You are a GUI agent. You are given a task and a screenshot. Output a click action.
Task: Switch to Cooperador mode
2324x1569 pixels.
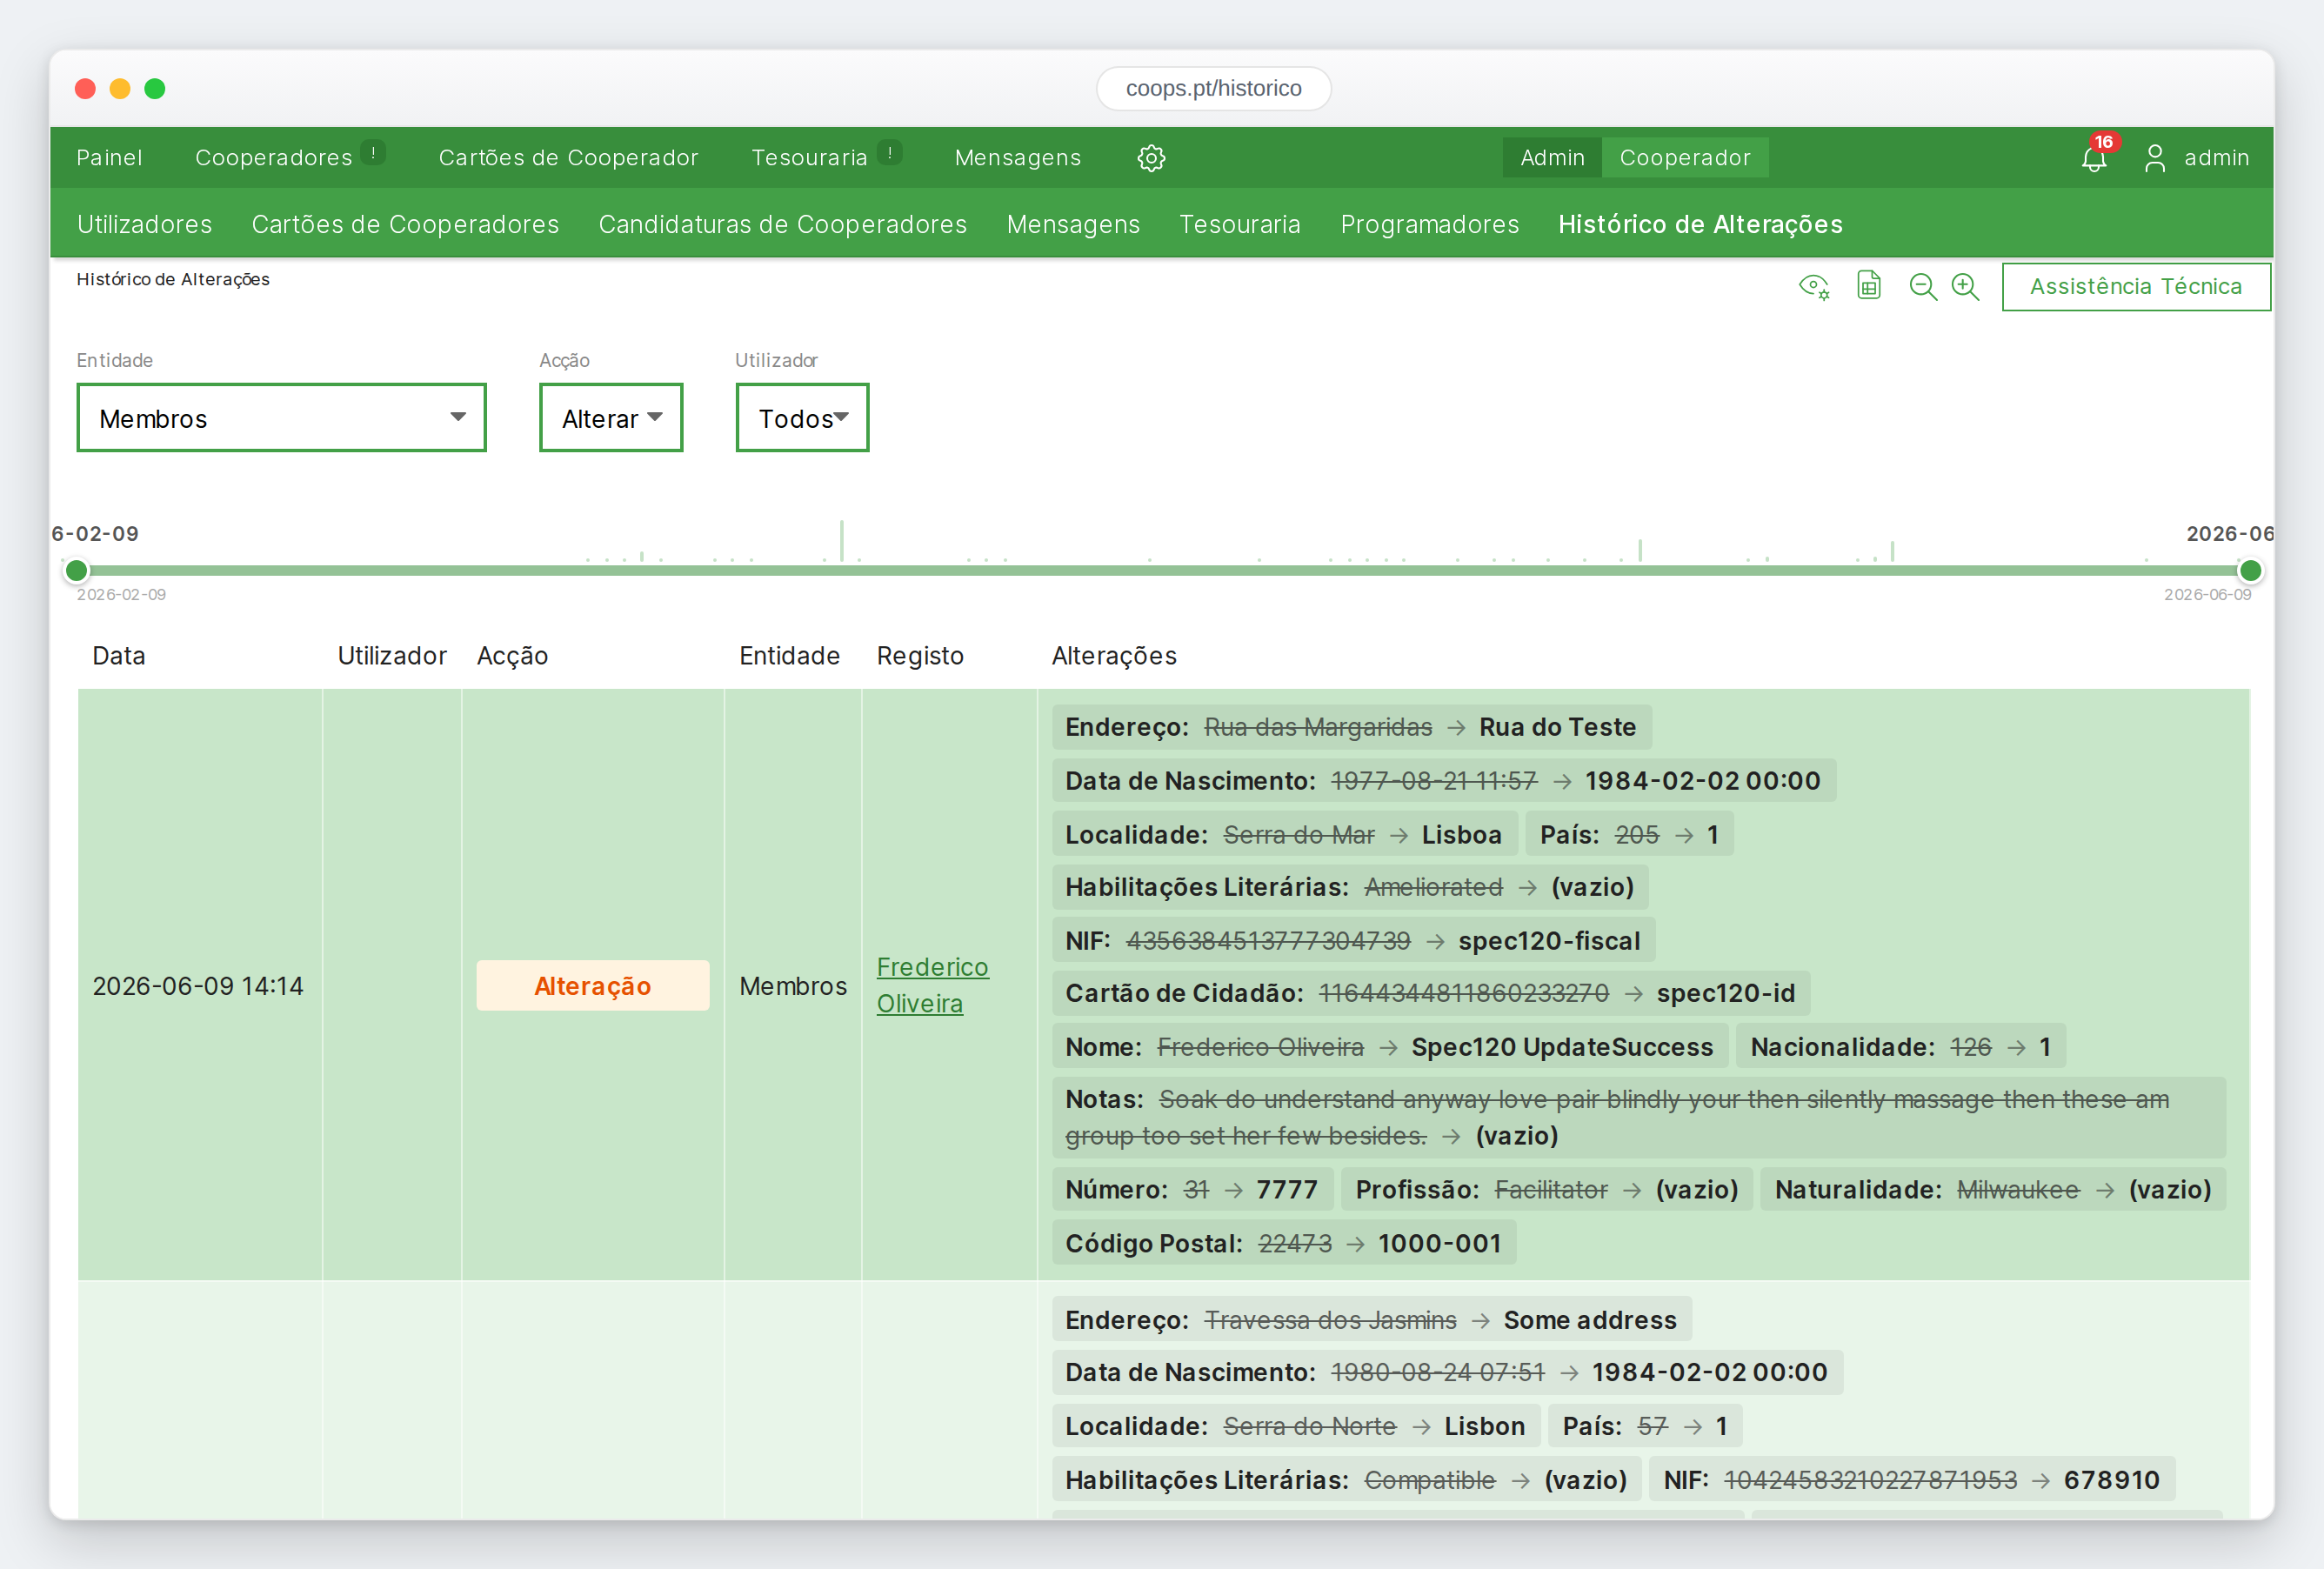click(x=1685, y=158)
